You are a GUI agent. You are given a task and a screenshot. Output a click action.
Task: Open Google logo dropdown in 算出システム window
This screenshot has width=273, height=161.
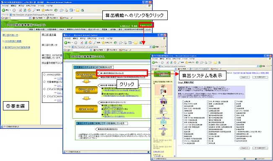coord(158,69)
